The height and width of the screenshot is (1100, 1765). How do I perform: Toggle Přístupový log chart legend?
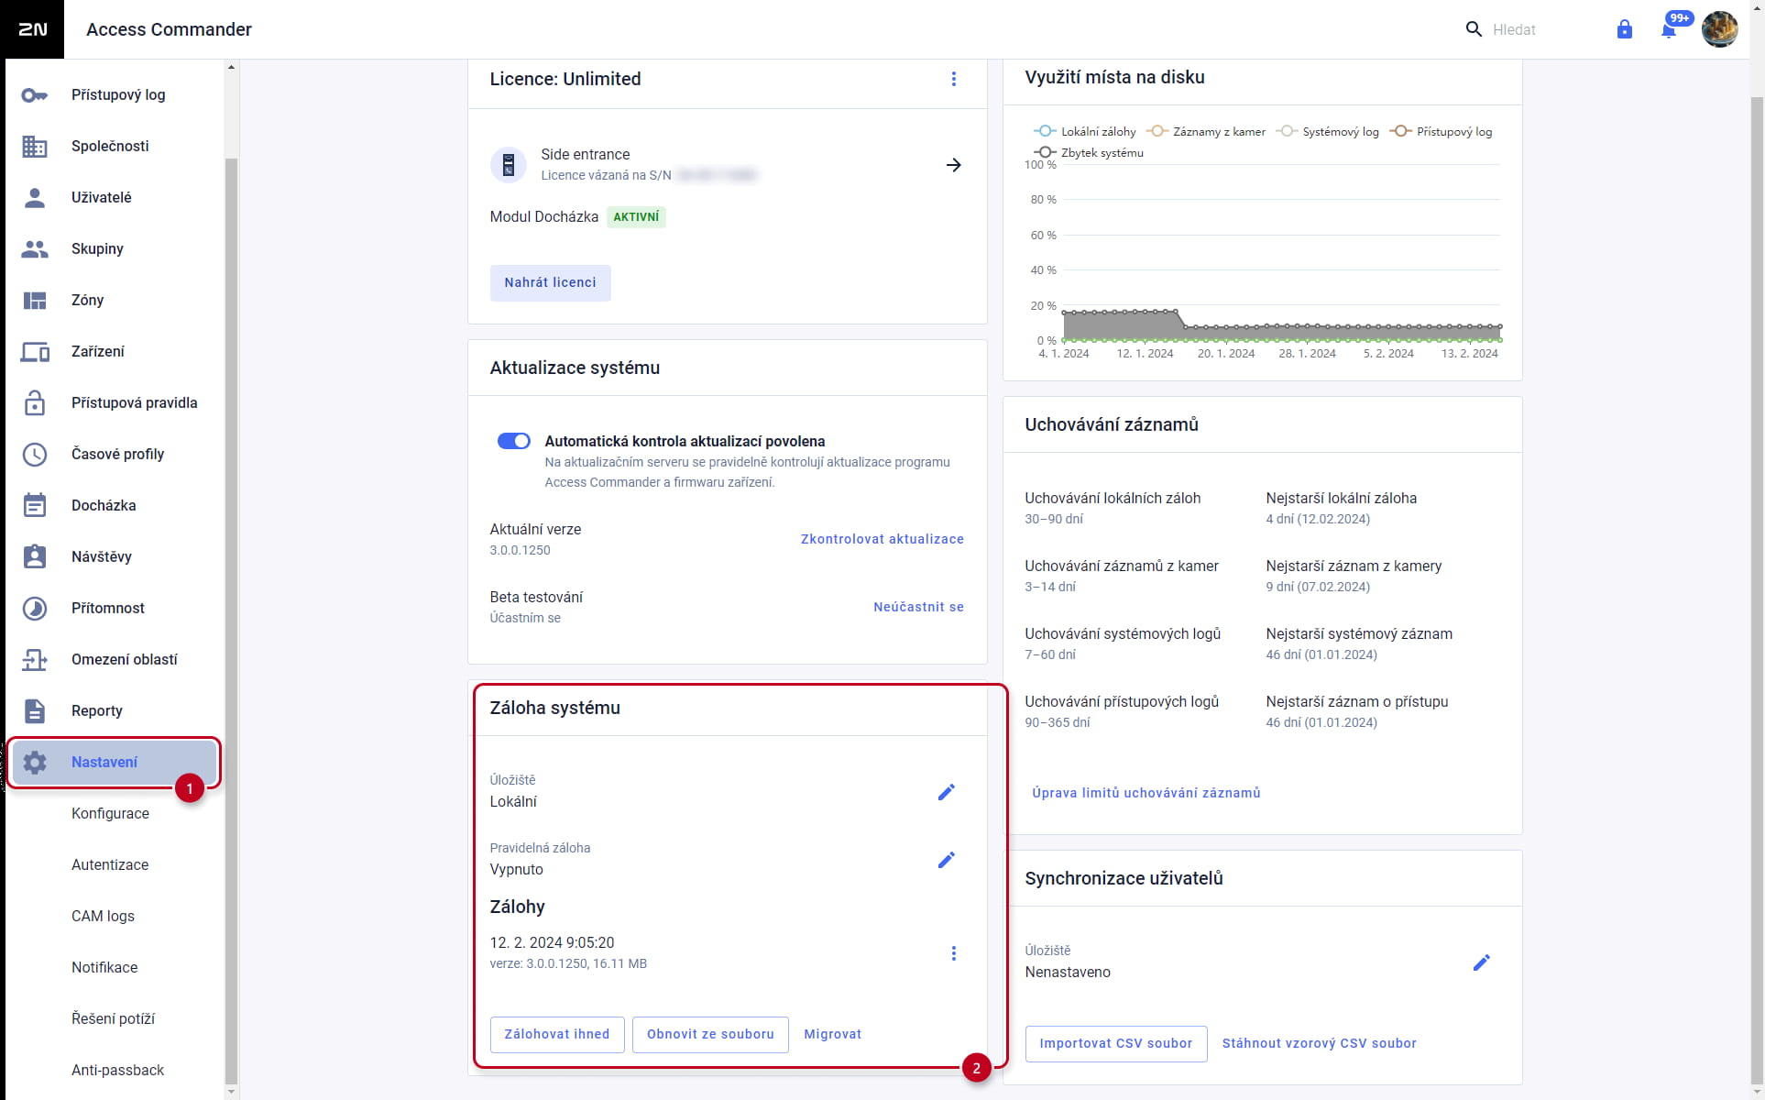[x=1442, y=131]
